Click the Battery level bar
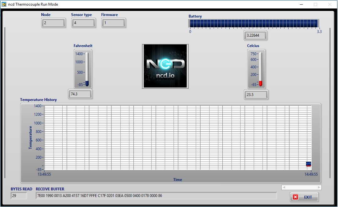338x207 pixels. [x=254, y=23]
